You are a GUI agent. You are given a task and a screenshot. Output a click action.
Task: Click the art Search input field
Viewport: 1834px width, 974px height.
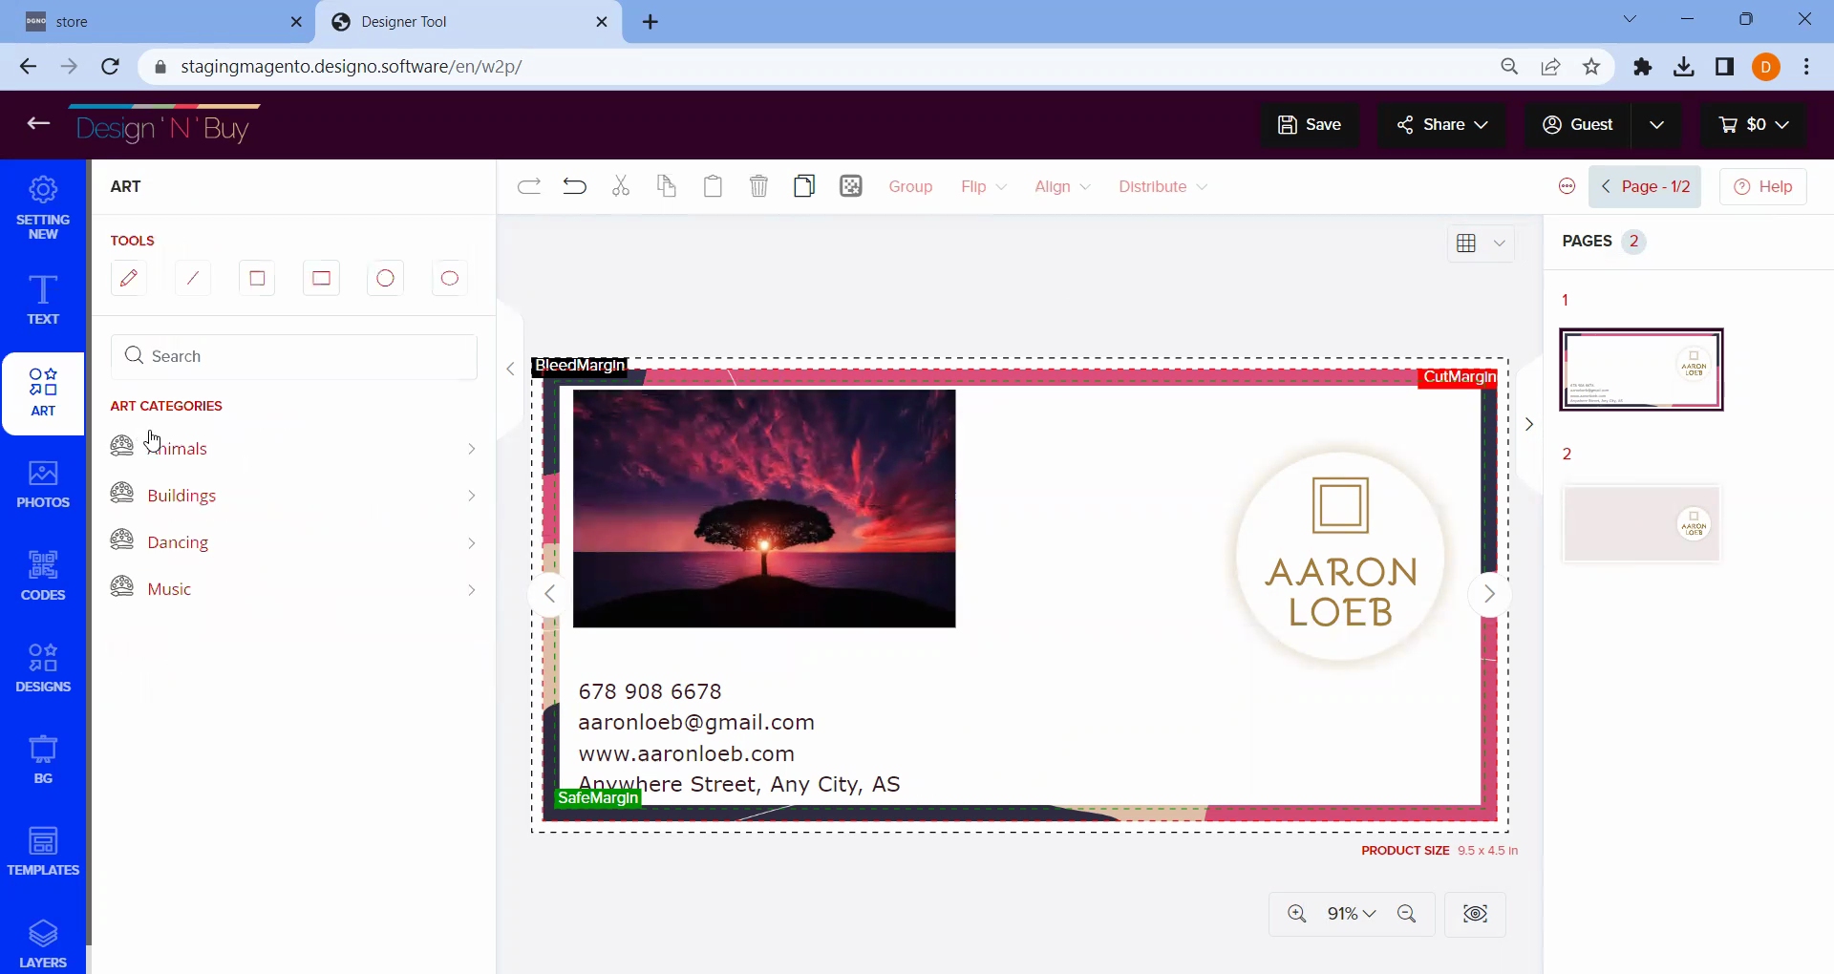tap(294, 356)
